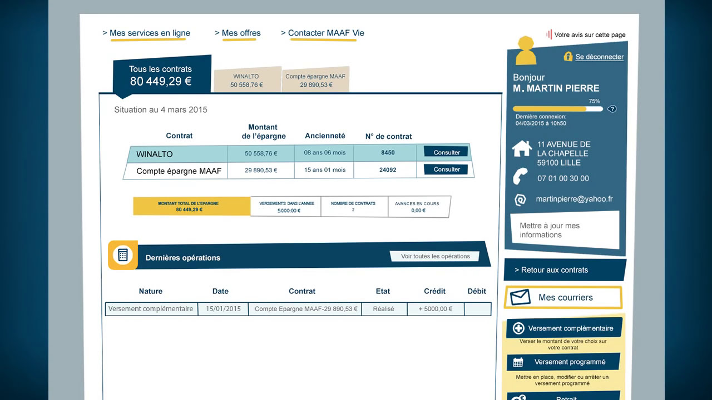Click Consulter for the WINALTO contract
712x400 pixels.
click(x=446, y=152)
